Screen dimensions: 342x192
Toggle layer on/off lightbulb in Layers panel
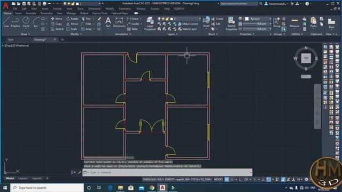[x=159, y=19]
